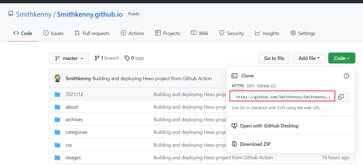Open the repository Settings tab
363x165 pixels.
coord(303,33)
